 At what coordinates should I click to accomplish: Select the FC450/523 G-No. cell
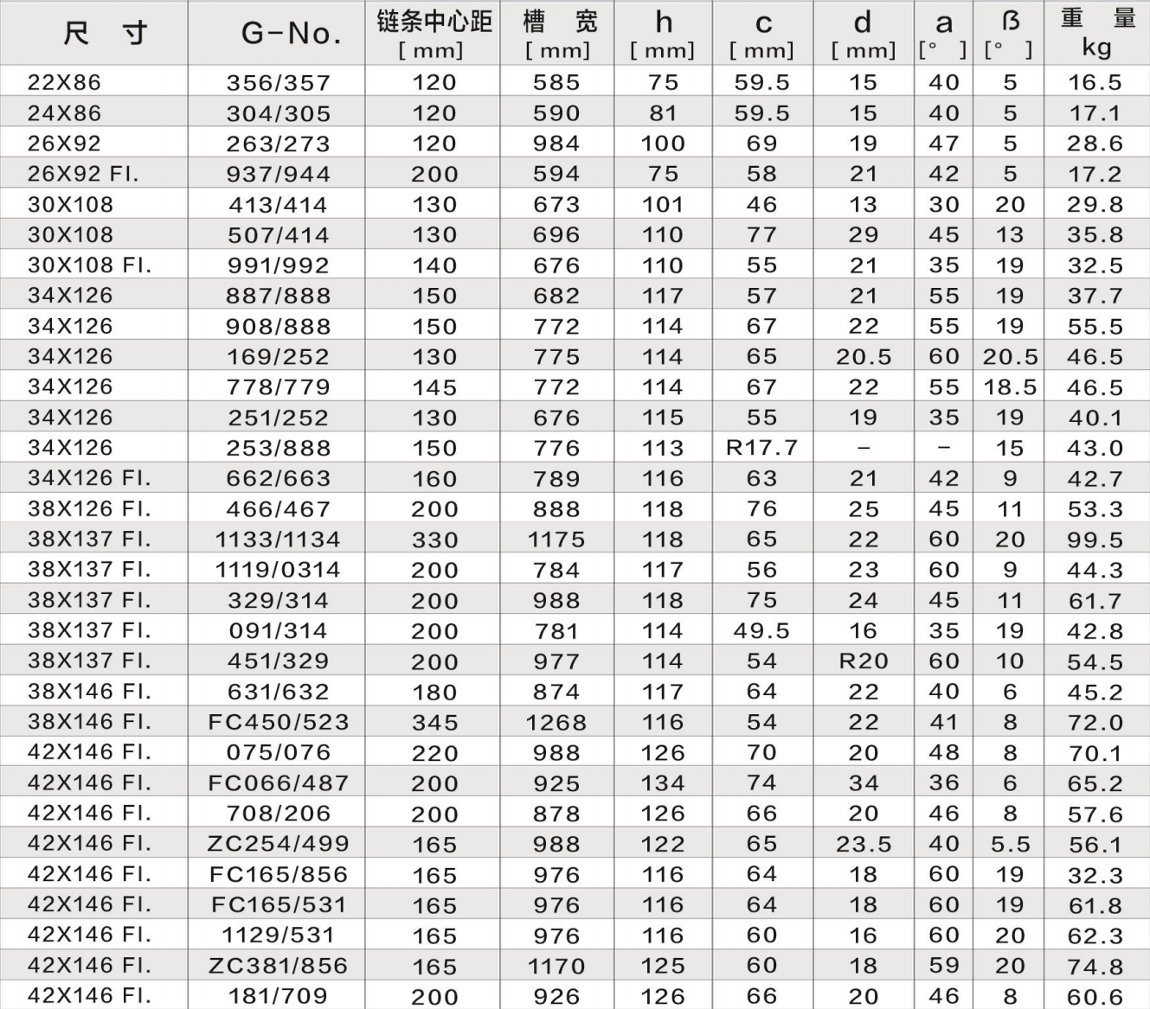click(x=278, y=722)
